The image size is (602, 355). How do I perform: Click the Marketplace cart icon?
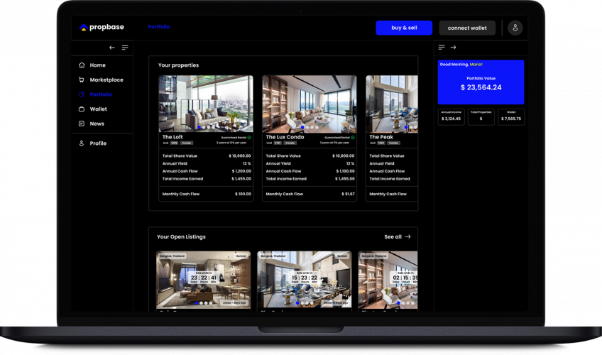pyautogui.click(x=82, y=80)
